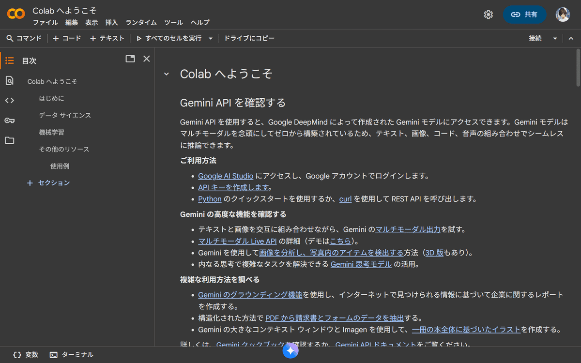Open dropdown arrow next to 接続

coord(555,39)
